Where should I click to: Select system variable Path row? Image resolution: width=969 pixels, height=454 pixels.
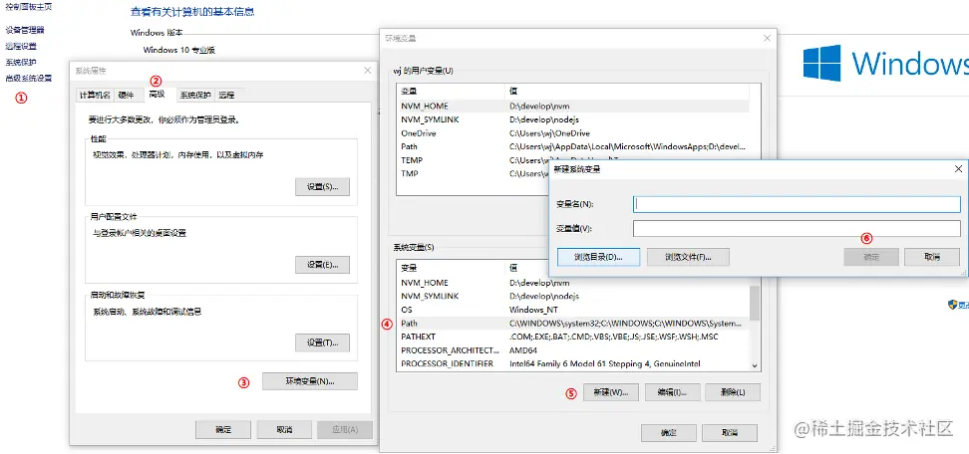tap(573, 324)
